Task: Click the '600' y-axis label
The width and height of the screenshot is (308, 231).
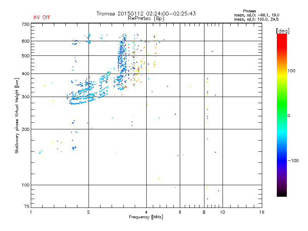Action: click(25, 41)
